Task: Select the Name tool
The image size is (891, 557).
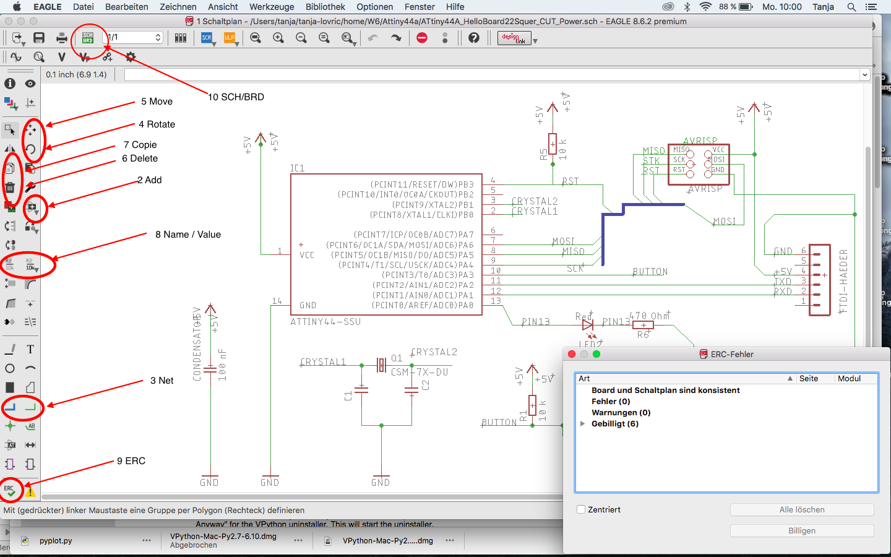Action: point(10,265)
